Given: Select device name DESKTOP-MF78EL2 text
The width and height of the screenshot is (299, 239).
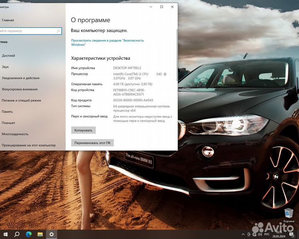Looking at the screenshot, I should [x=127, y=68].
